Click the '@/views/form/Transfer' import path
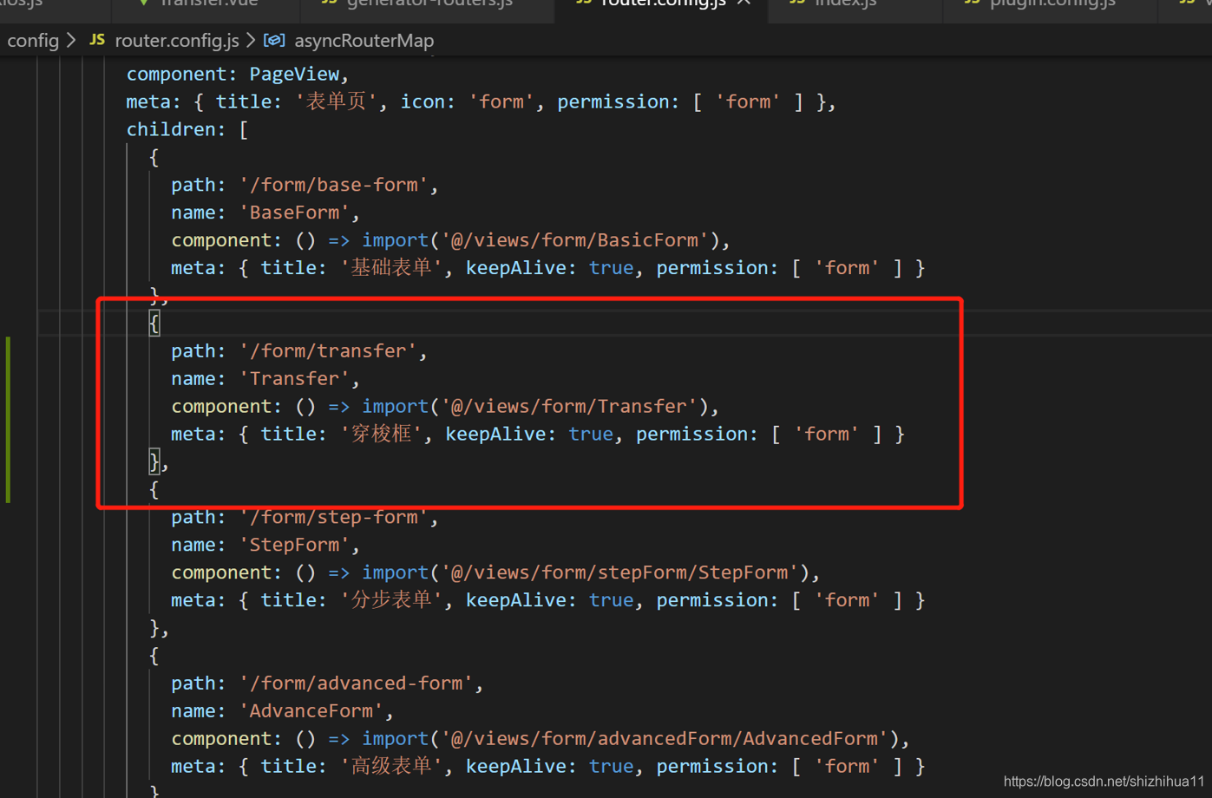This screenshot has height=798, width=1212. point(570,407)
